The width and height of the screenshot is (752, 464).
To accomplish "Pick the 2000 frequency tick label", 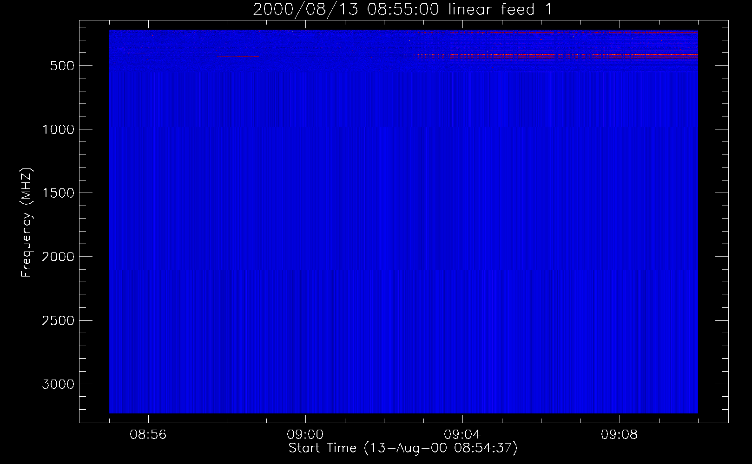I will coord(58,257).
